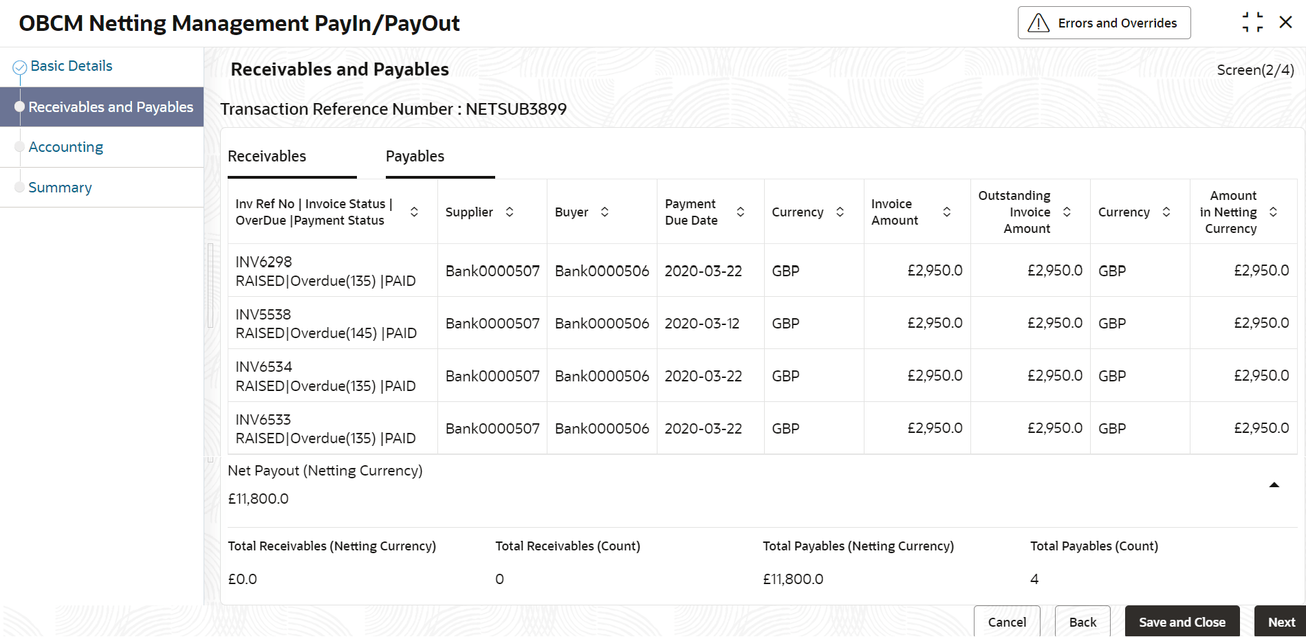The width and height of the screenshot is (1306, 637).
Task: Sort the first Currency column
Action: (x=840, y=212)
